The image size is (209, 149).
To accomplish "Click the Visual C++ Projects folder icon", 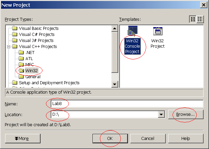I will pos(15,46).
